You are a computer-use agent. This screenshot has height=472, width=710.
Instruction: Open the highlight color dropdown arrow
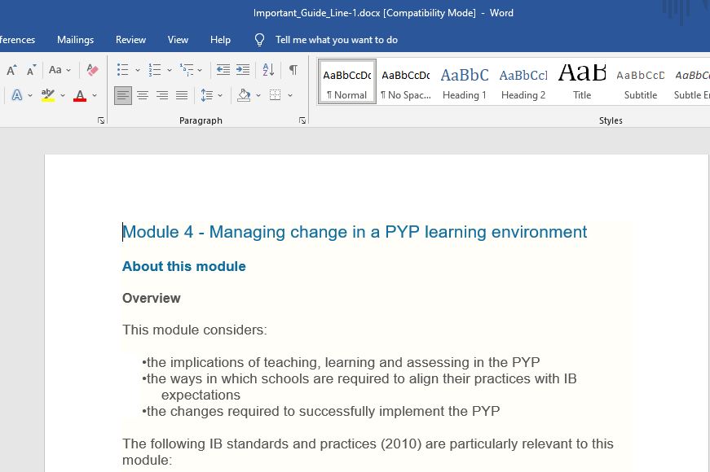coord(63,95)
